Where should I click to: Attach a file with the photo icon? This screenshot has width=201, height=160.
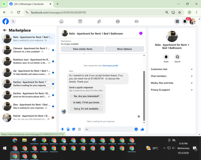click(68, 129)
